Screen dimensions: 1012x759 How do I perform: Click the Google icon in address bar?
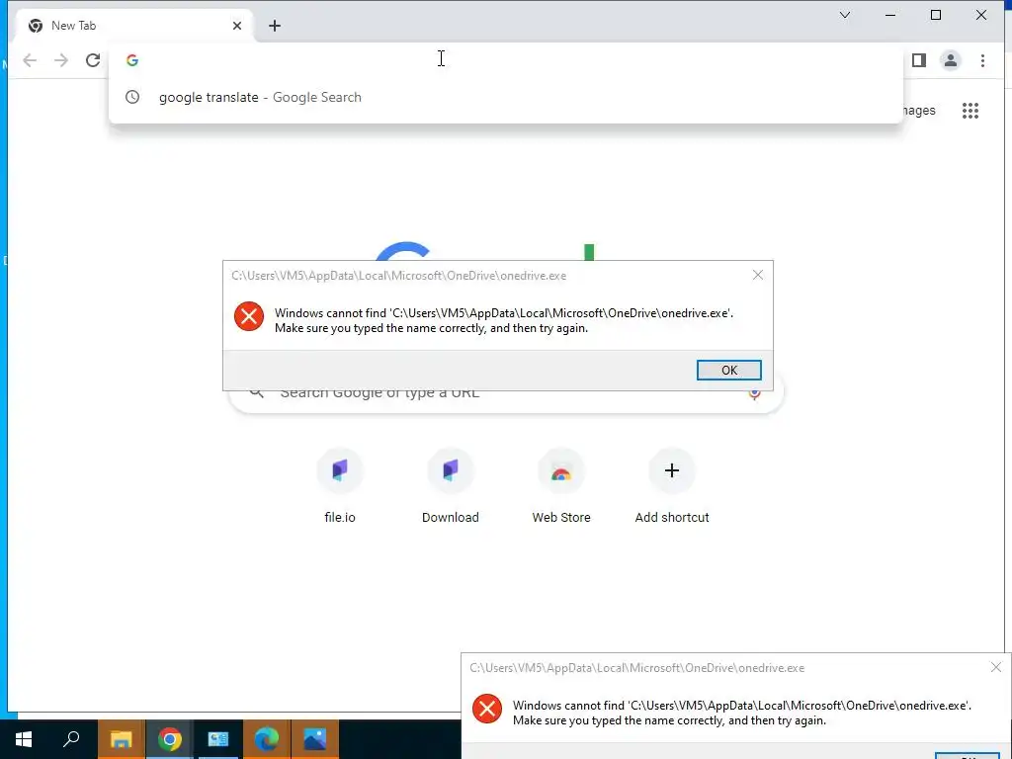pos(132,60)
